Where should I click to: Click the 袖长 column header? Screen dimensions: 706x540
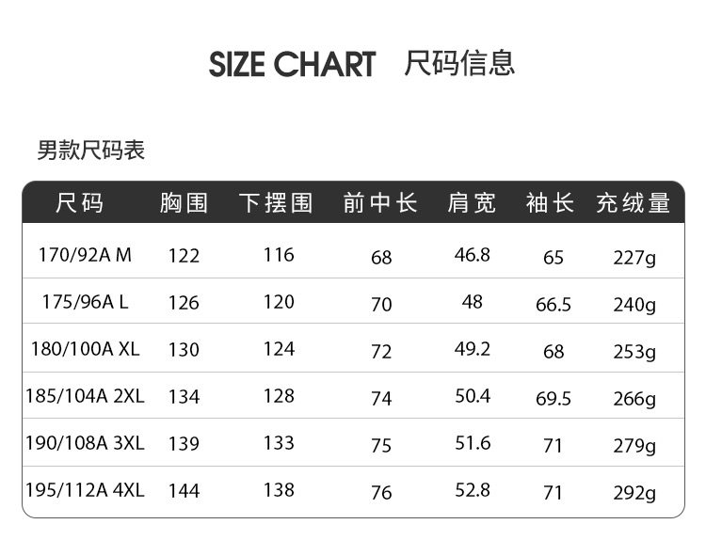(x=551, y=202)
